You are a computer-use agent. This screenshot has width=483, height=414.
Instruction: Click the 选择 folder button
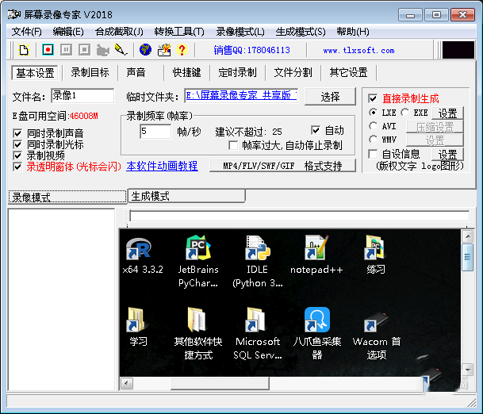pos(330,97)
